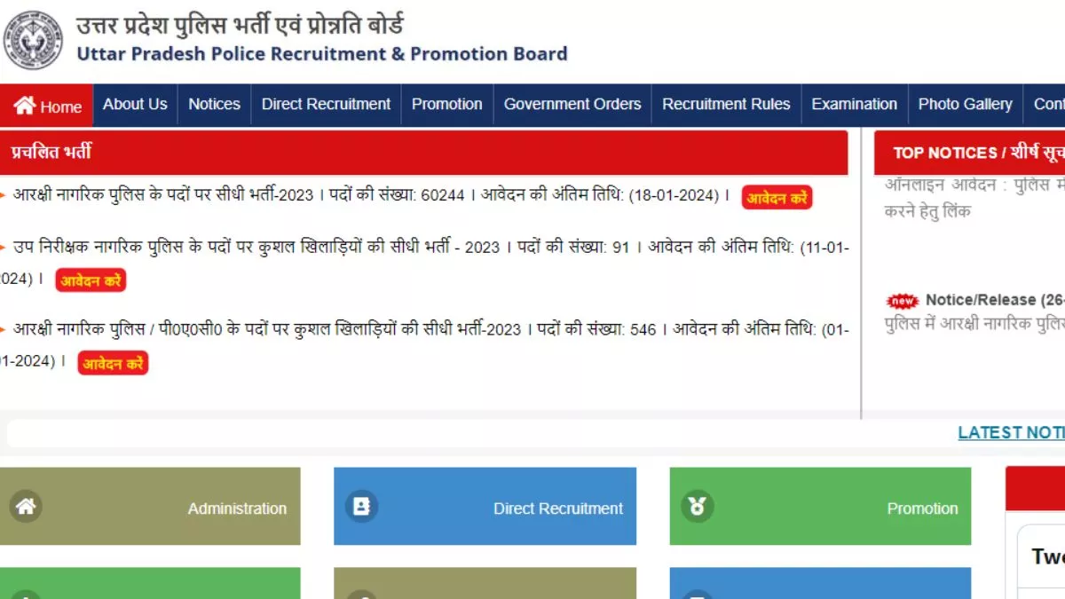Open the About Us menu
The width and height of the screenshot is (1065, 599).
135,105
